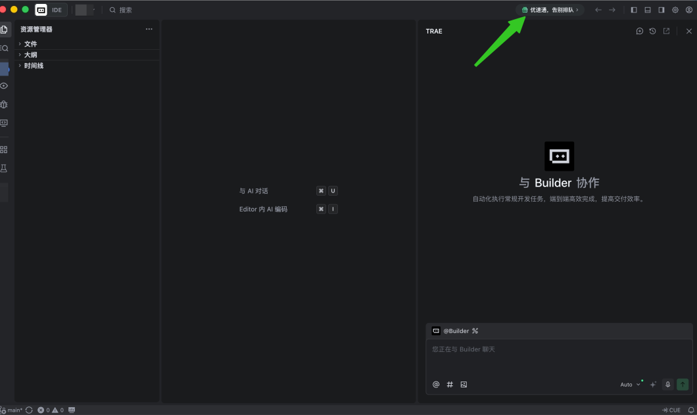697x415 pixels.
Task: Click the tools icon next to @Builder
Action: 475,331
